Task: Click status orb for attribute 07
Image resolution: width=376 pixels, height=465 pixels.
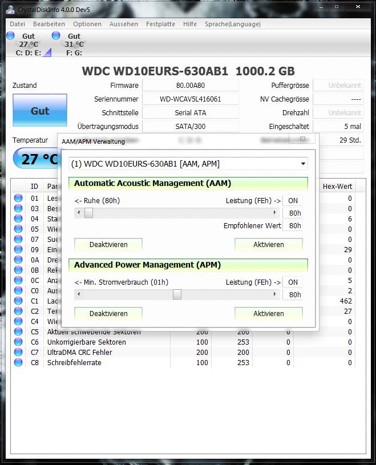Action: point(18,239)
